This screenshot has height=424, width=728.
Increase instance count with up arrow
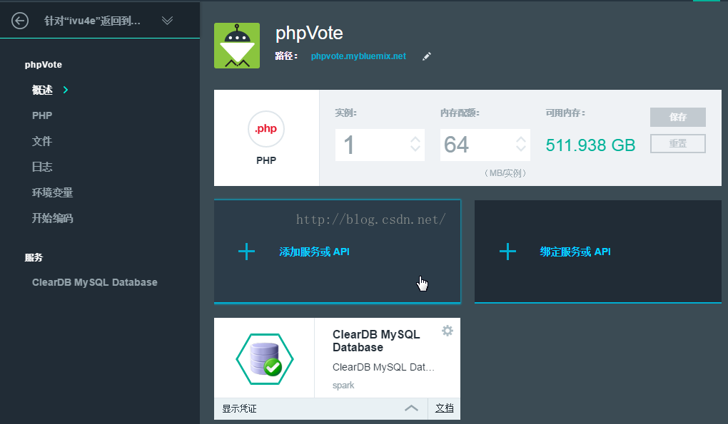coord(415,140)
